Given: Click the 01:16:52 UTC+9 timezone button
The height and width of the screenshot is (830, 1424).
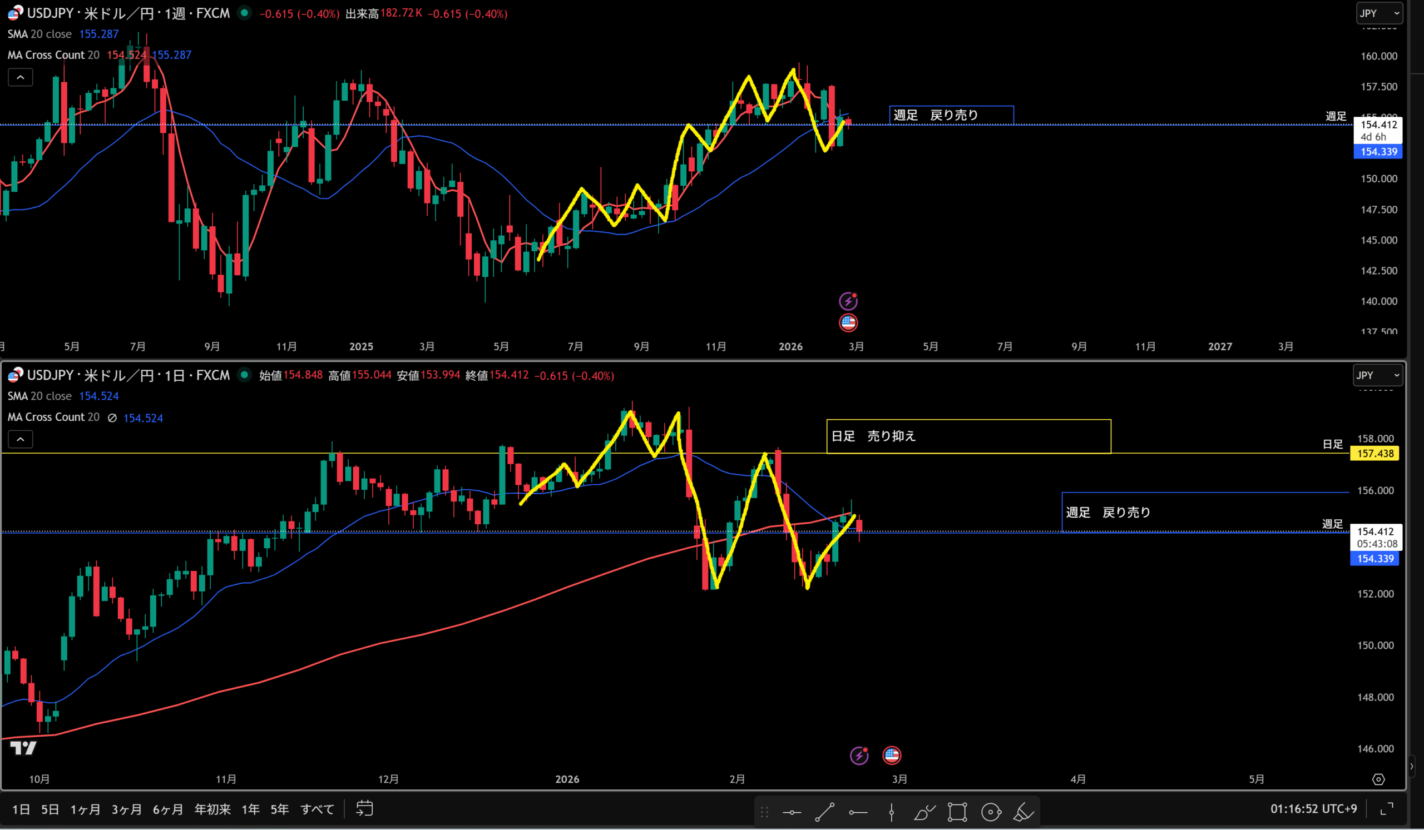Looking at the screenshot, I should tap(1313, 808).
